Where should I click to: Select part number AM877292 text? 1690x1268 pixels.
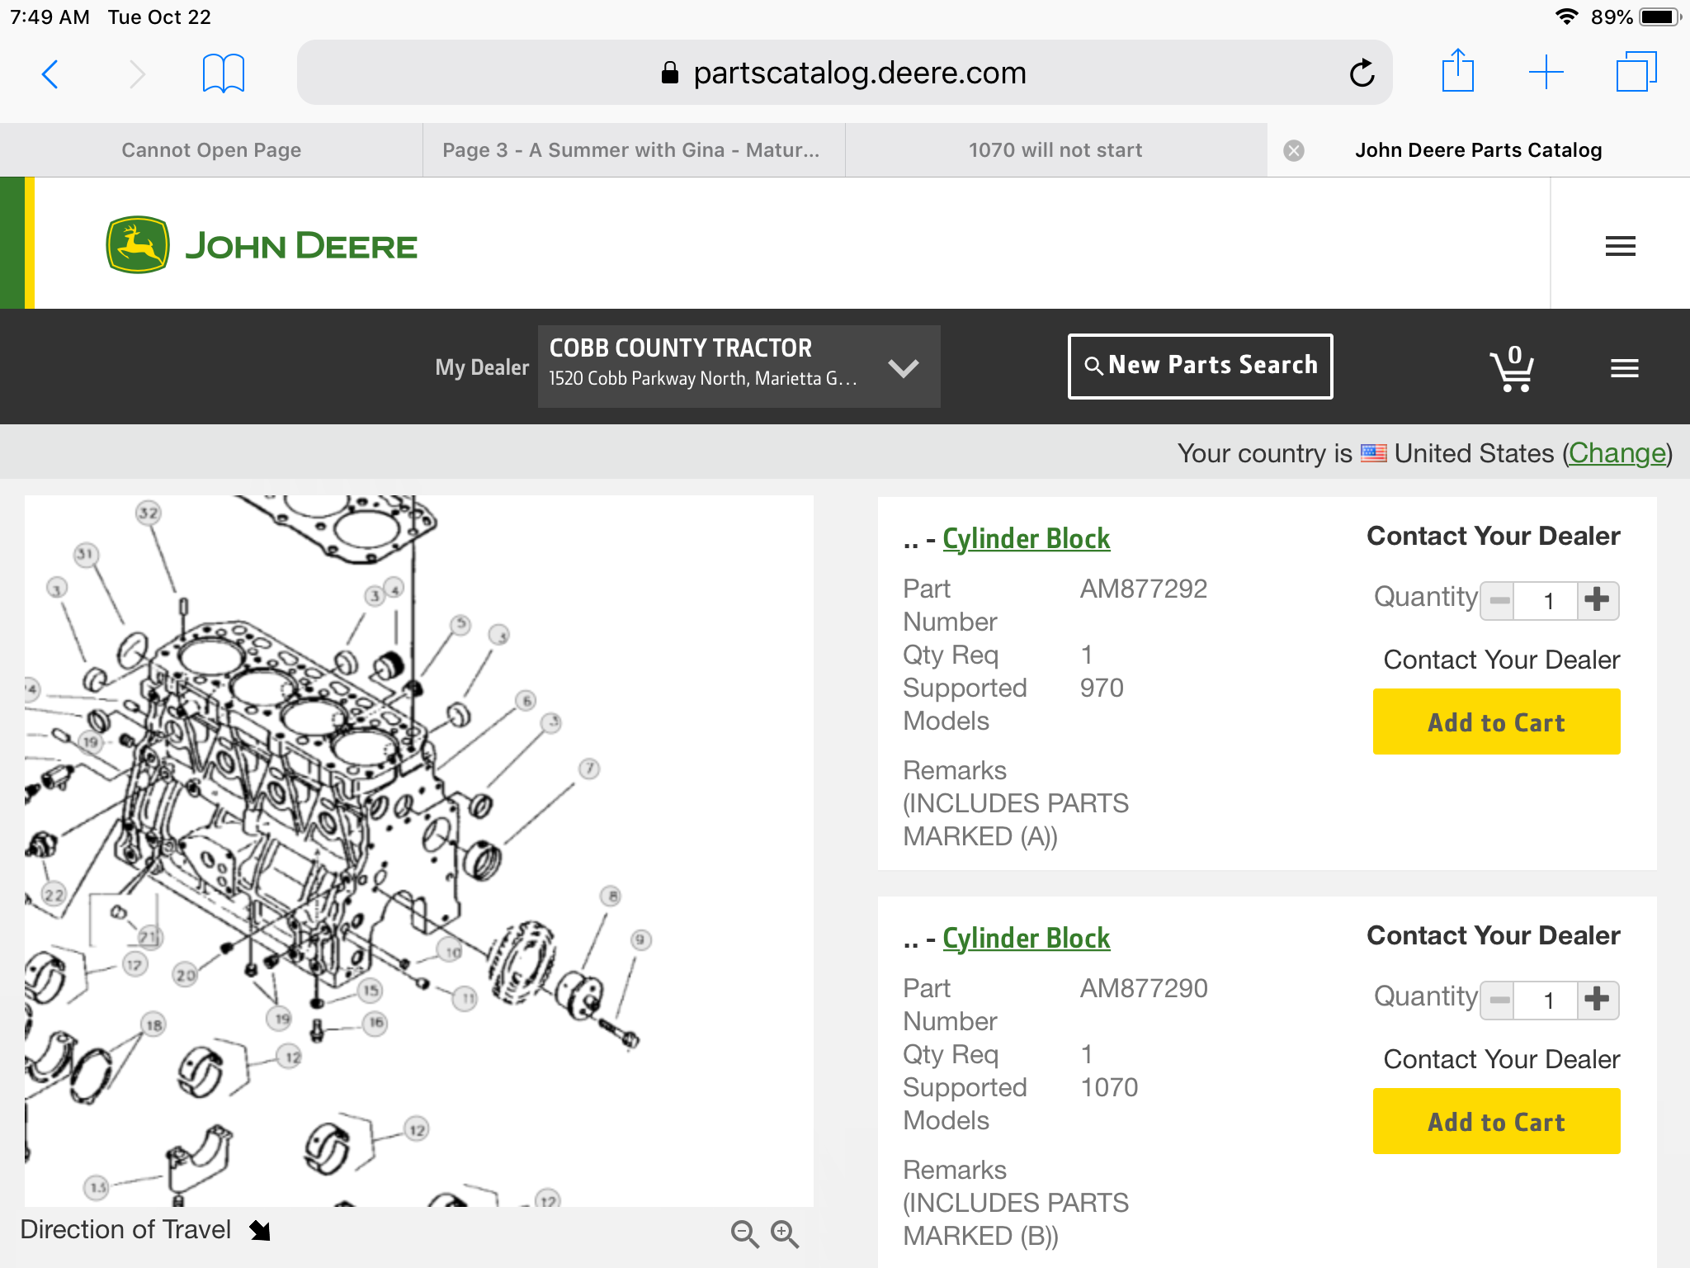pyautogui.click(x=1144, y=589)
